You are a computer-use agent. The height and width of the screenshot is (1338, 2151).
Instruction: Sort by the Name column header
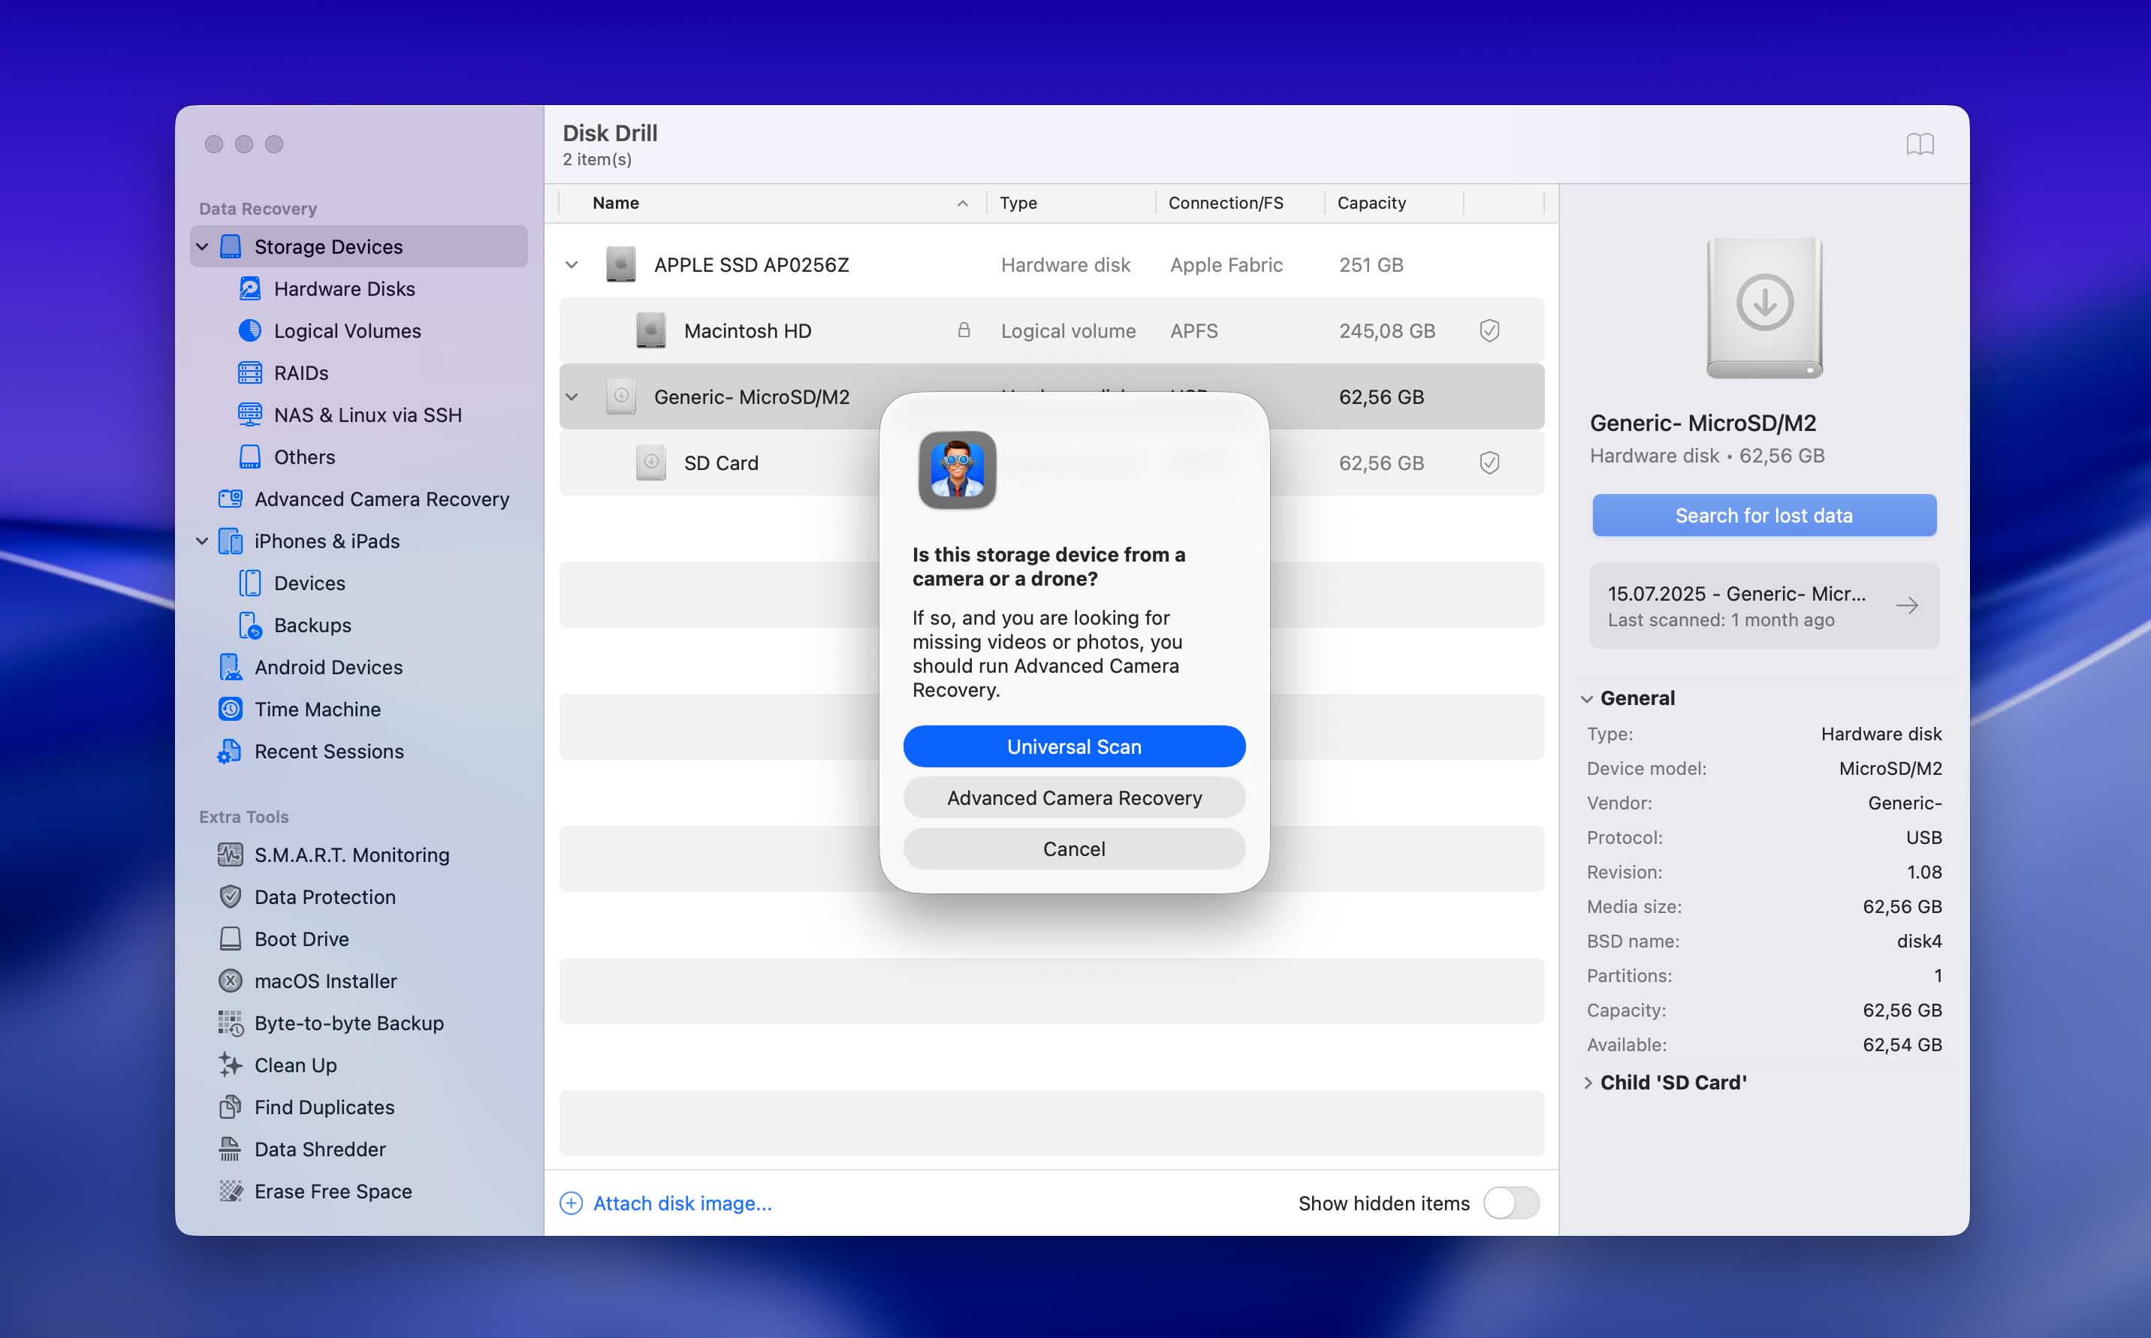774,203
